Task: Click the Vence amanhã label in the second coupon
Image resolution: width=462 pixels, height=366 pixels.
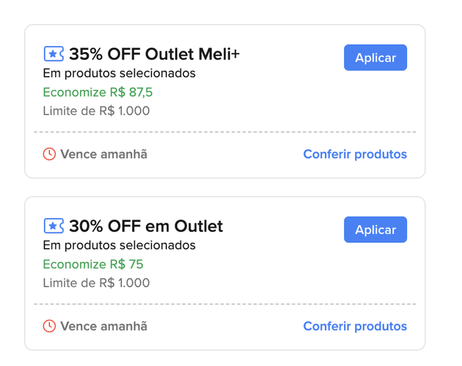Action: pyautogui.click(x=103, y=326)
